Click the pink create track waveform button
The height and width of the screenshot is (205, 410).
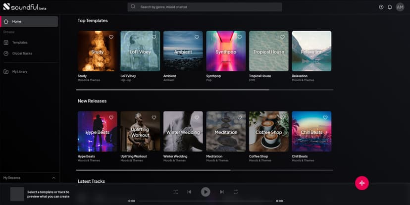pyautogui.click(x=362, y=183)
